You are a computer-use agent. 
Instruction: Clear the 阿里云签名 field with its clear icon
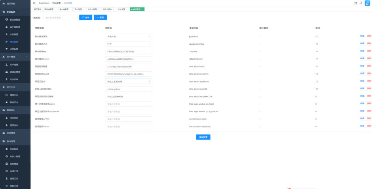point(149,81)
